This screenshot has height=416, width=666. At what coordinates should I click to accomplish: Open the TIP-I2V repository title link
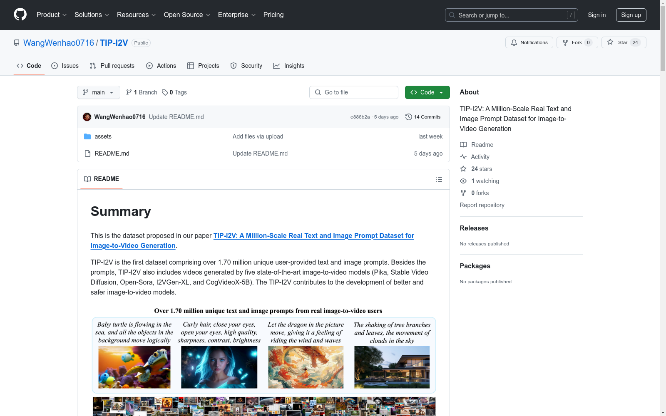[114, 43]
